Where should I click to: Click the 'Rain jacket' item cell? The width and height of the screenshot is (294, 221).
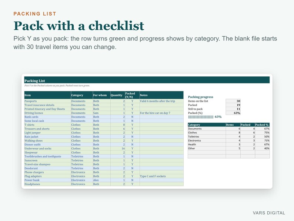[x=47, y=137]
